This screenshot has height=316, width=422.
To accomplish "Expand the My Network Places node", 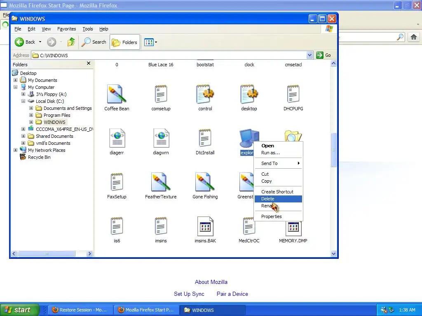I will [x=15, y=150].
